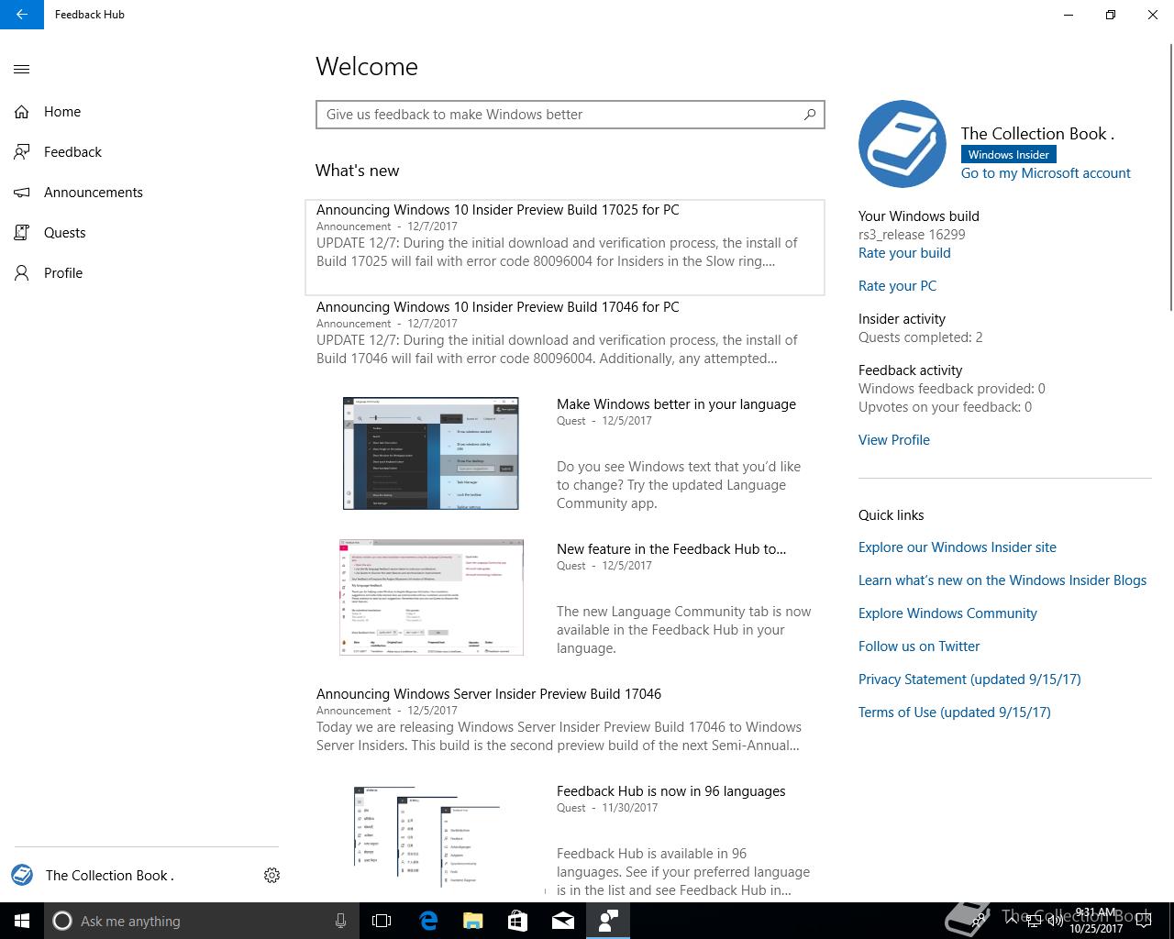
Task: Open the Windows Start menu
Action: [x=22, y=921]
